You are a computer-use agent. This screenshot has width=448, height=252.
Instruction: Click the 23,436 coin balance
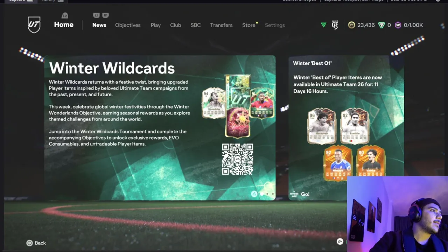tap(366, 25)
